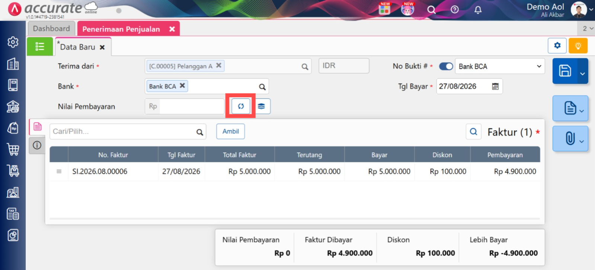This screenshot has height=270, width=595.
Task: Remove Bank BCA from Bank field
Action: (x=182, y=85)
